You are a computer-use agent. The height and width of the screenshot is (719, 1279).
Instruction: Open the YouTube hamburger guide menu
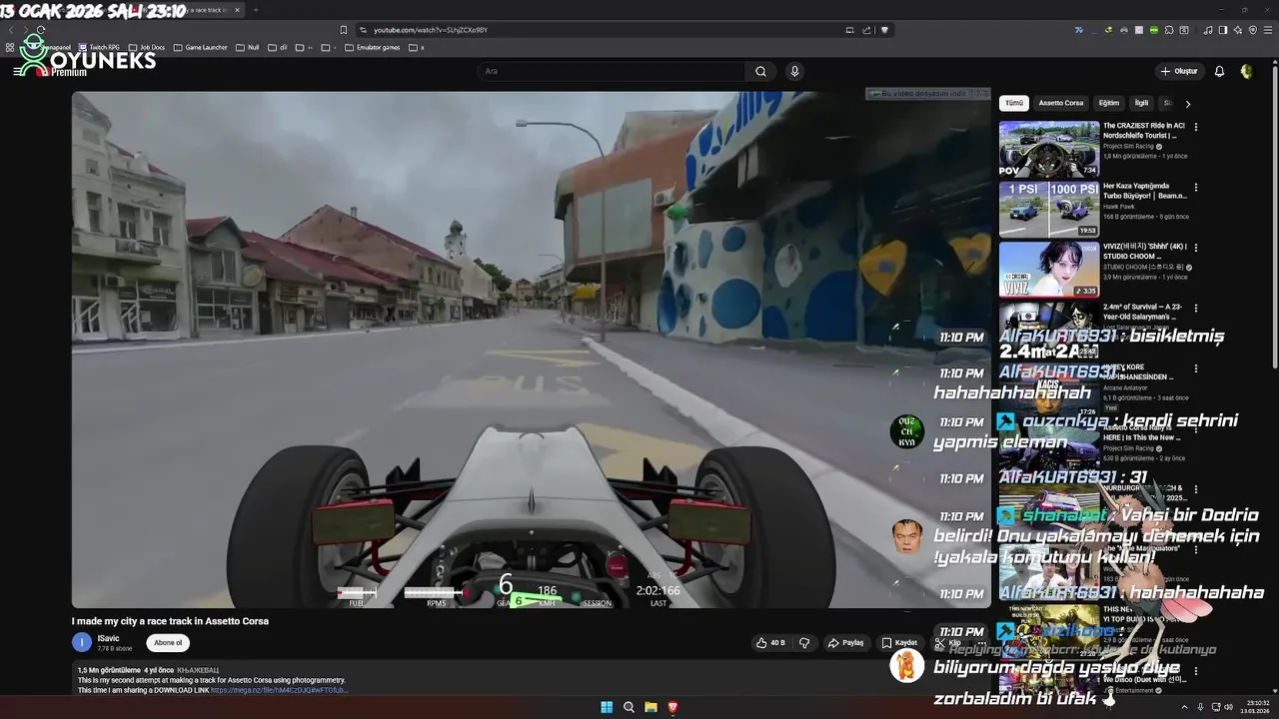pyautogui.click(x=18, y=71)
